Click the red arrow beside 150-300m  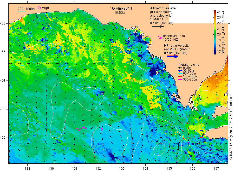pos(180,77)
